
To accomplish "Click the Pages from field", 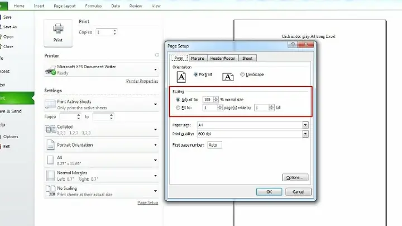I will 68,117.
